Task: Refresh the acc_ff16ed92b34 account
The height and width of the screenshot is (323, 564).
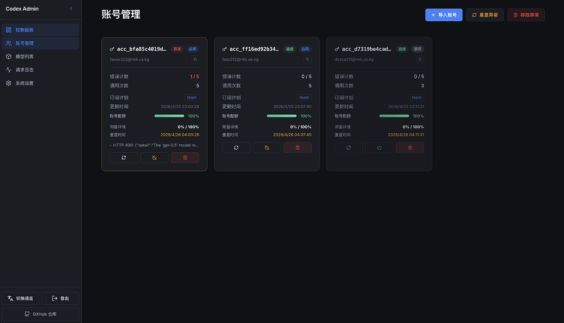Action: point(236,147)
